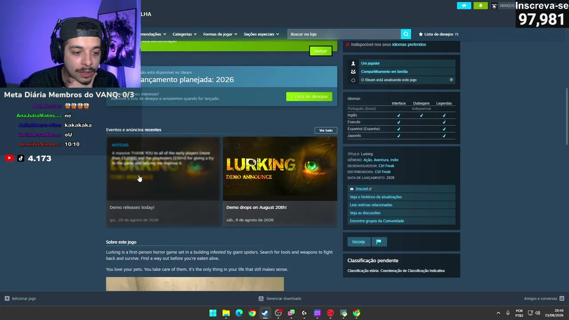Click the idiomas preferidos link
Image resolution: width=569 pixels, height=320 pixels.
(x=409, y=44)
